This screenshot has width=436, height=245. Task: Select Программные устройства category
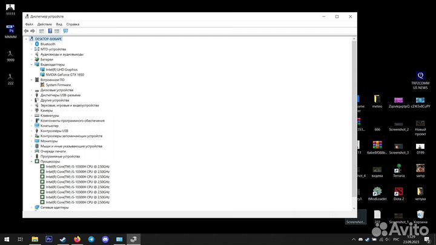[60, 157]
